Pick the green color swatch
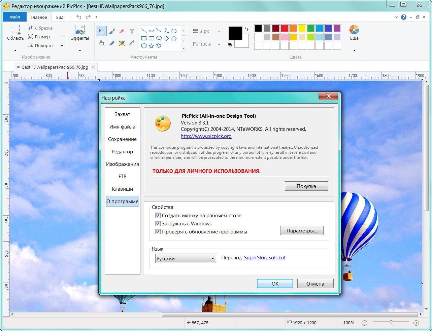 [x=311, y=28]
